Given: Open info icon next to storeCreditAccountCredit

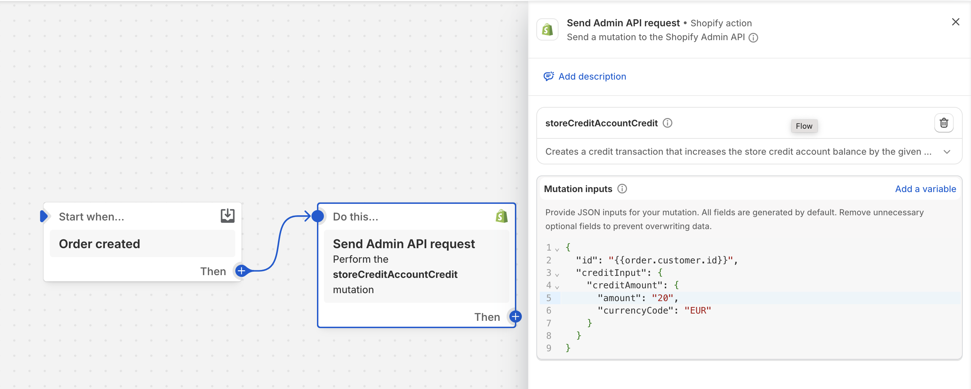Looking at the screenshot, I should 667,123.
